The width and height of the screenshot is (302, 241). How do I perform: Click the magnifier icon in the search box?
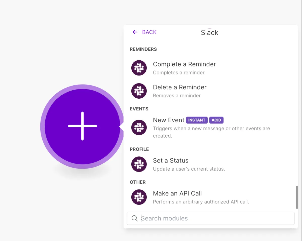pos(135,218)
